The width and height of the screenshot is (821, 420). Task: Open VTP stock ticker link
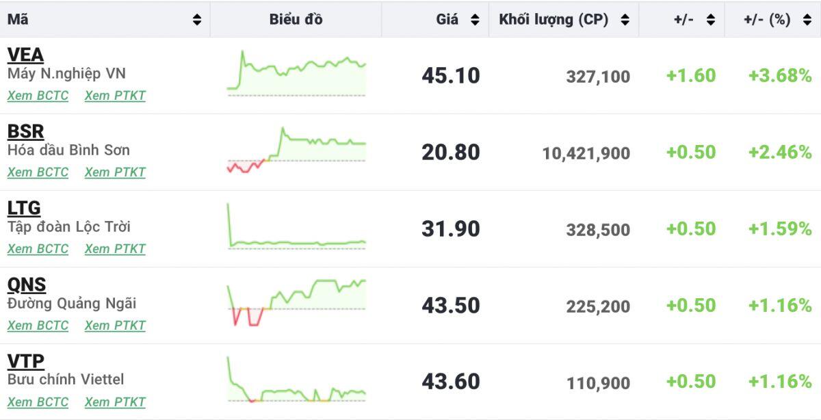tap(25, 361)
